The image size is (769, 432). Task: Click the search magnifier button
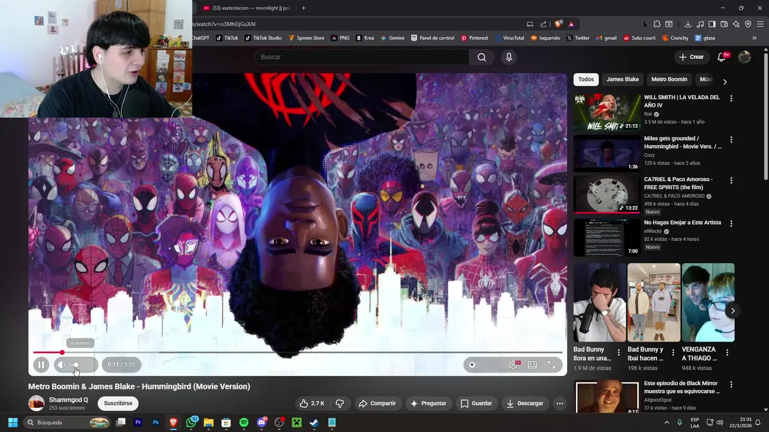482,57
